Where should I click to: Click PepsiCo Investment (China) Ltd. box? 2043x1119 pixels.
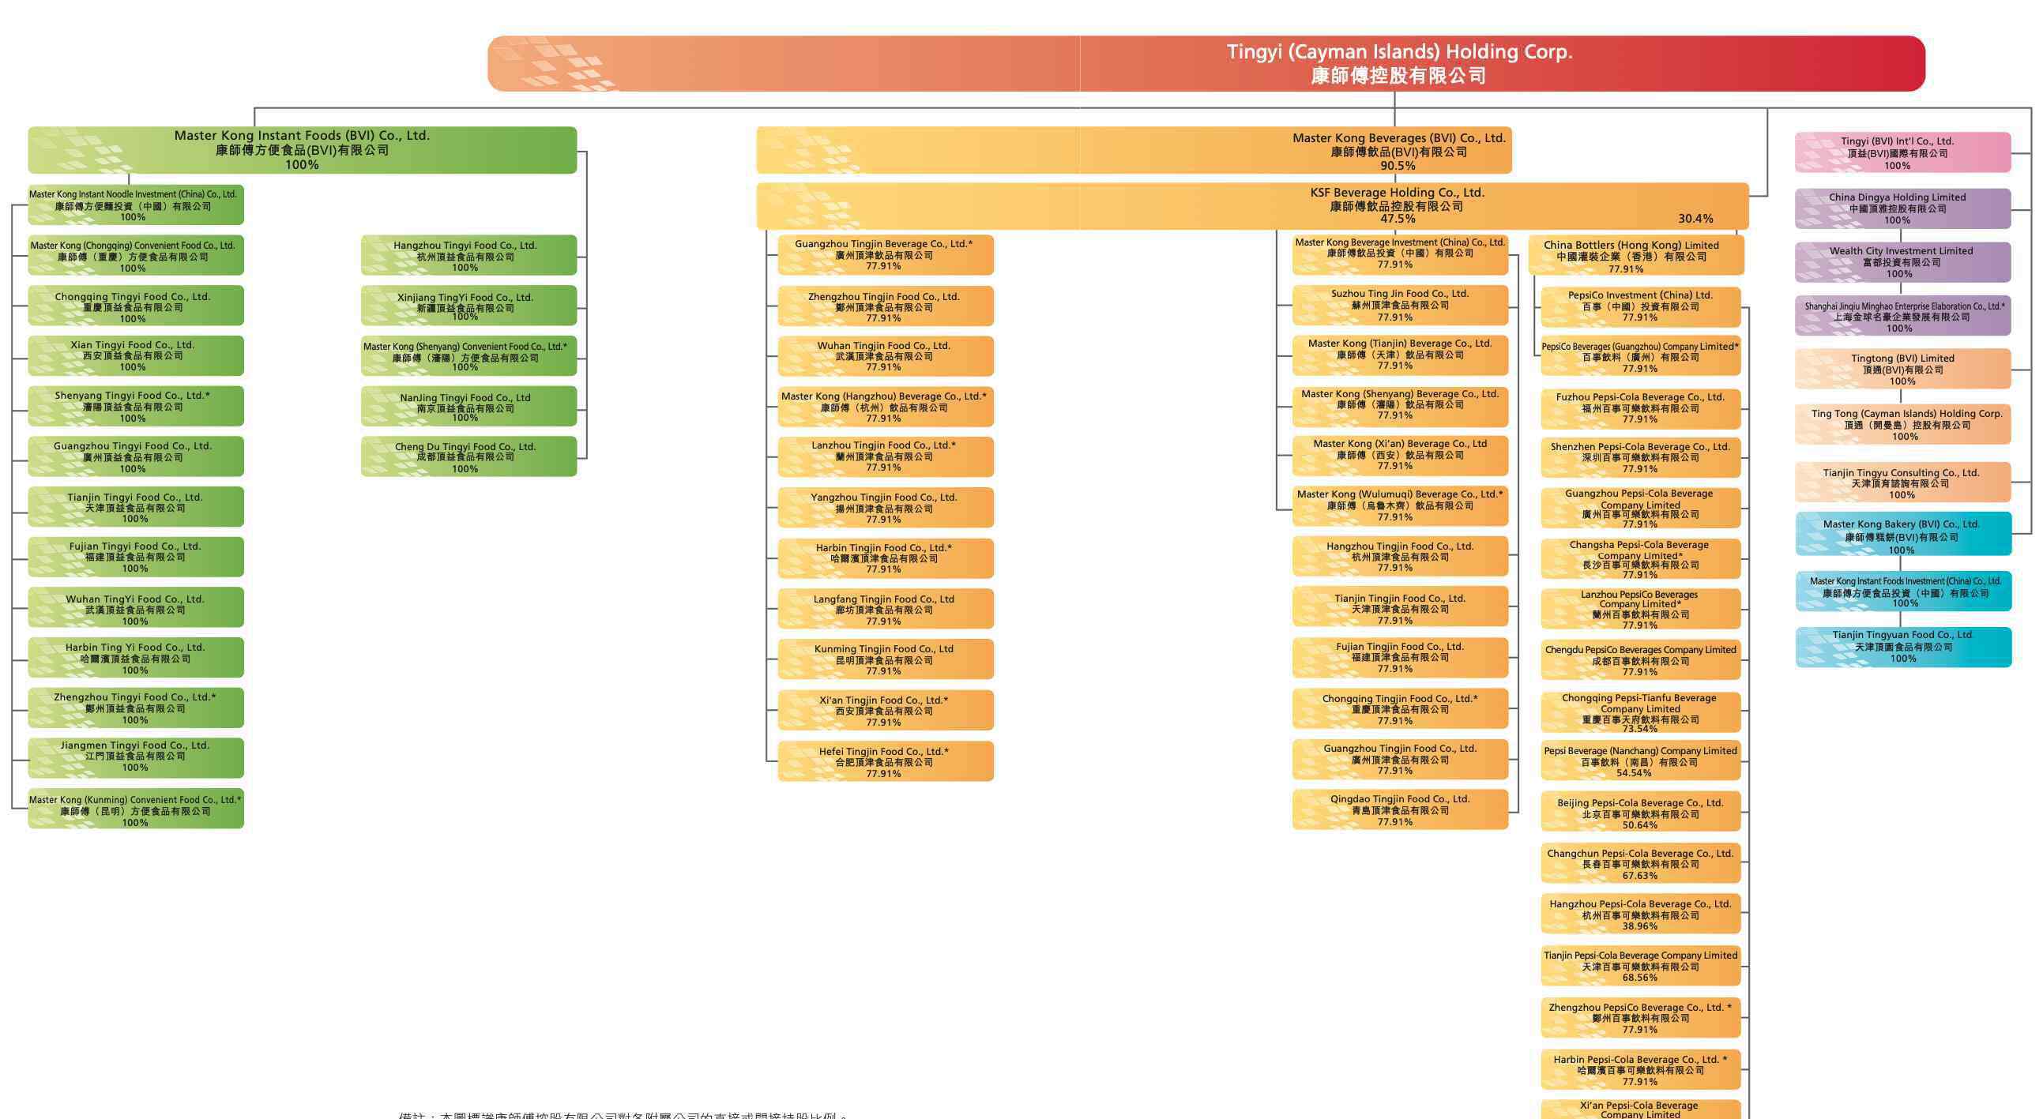(1641, 306)
